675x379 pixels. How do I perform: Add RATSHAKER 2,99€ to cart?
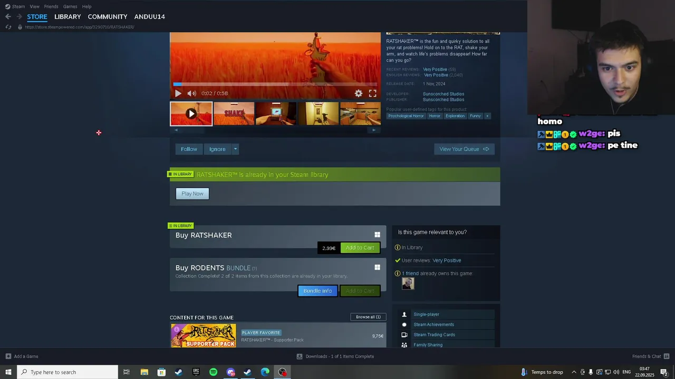pos(360,248)
